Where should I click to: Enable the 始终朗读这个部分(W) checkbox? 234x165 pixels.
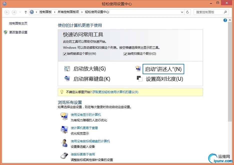click(65, 54)
